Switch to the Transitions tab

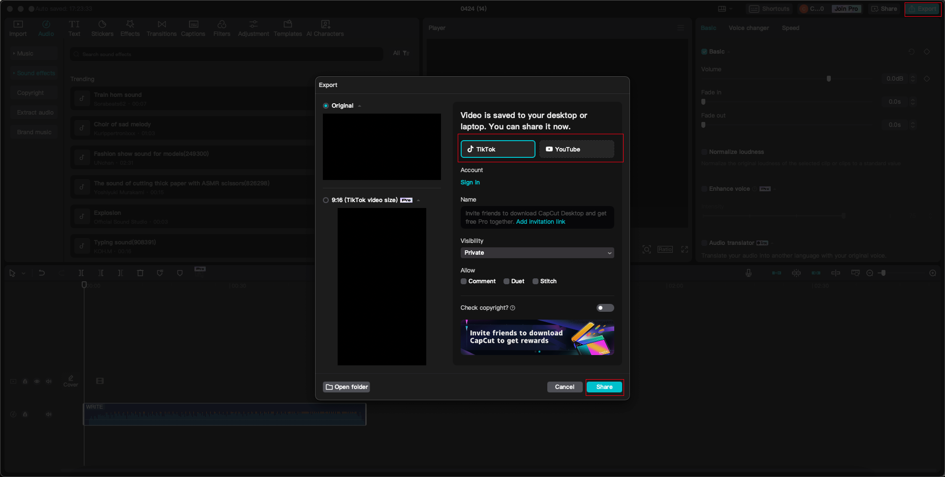[161, 29]
